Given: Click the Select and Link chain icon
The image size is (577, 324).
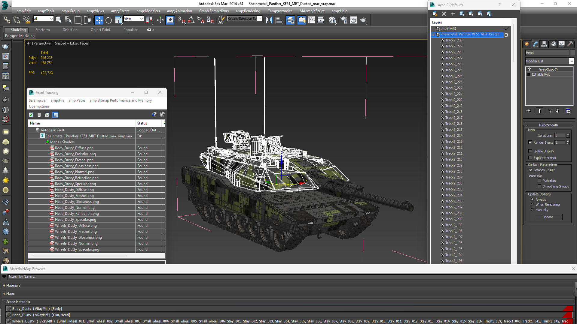Looking at the screenshot, I should pyautogui.click(x=7, y=20).
